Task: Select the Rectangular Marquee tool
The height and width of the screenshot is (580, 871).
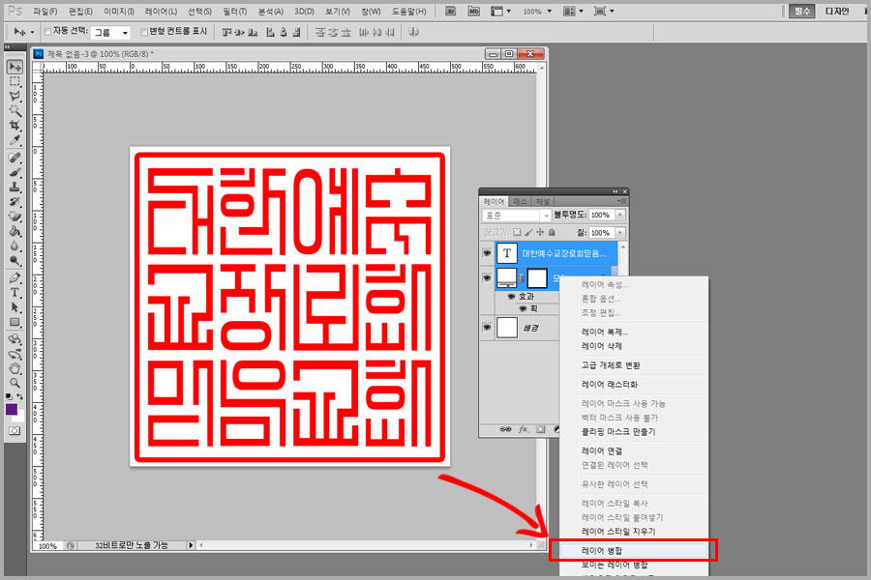Action: (15, 81)
